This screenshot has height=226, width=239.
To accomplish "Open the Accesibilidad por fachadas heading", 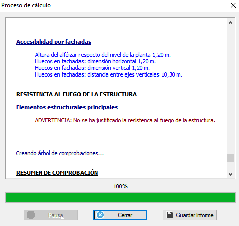I will click(x=53, y=42).
